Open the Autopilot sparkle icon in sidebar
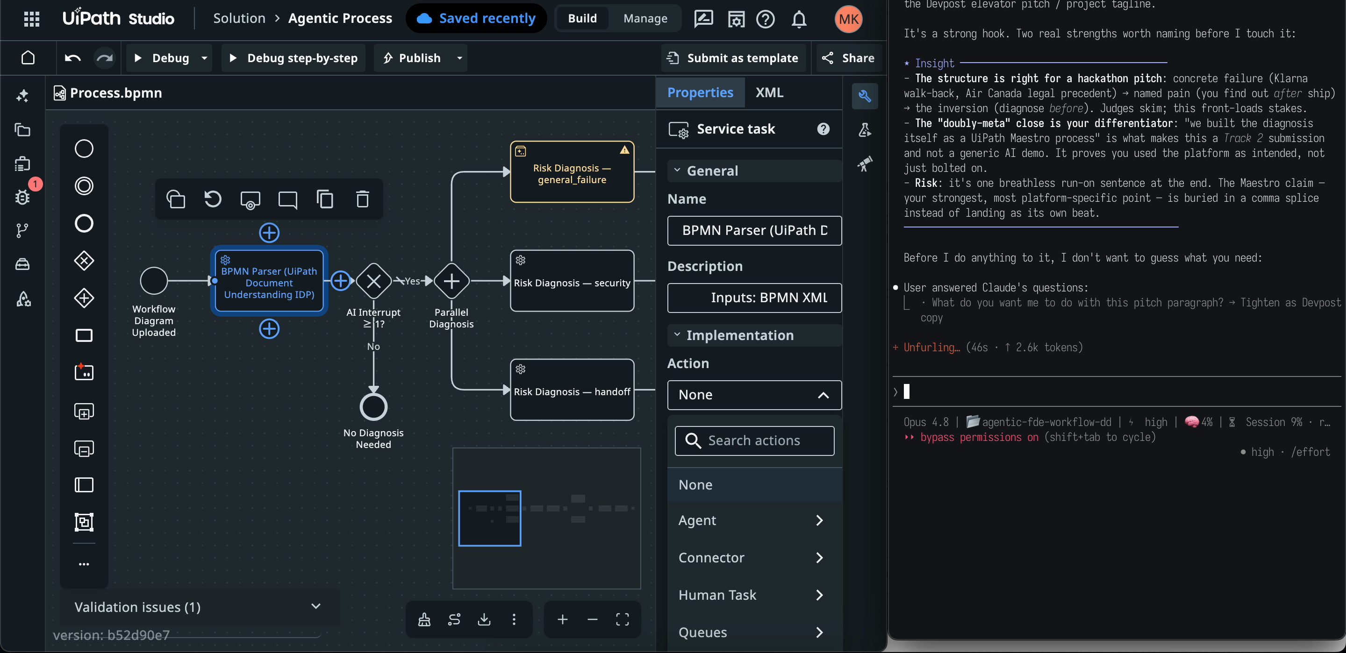 pos(22,96)
